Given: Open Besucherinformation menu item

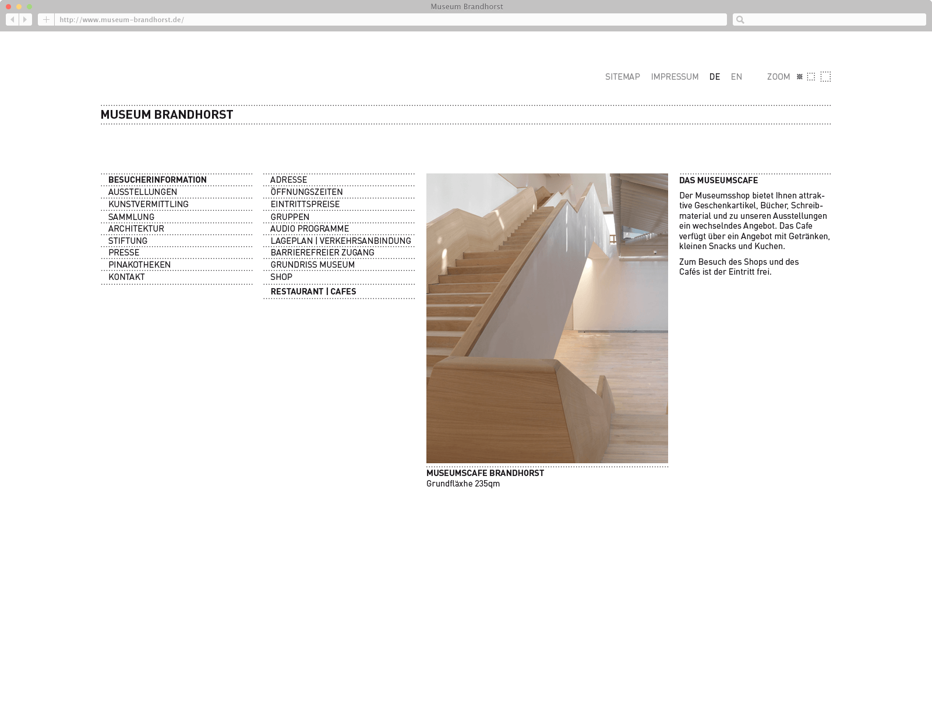Looking at the screenshot, I should (x=157, y=180).
